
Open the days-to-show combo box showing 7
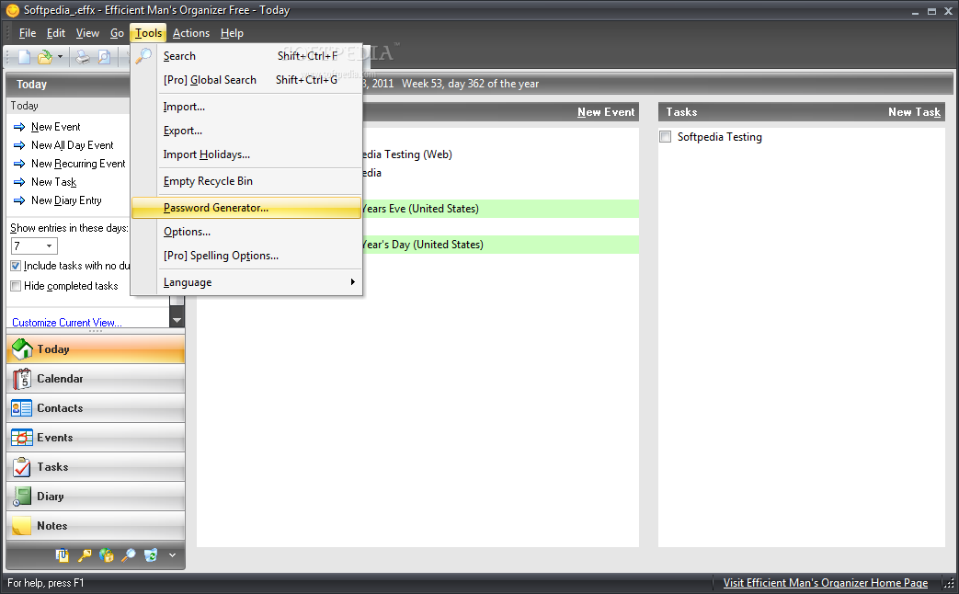click(x=34, y=246)
